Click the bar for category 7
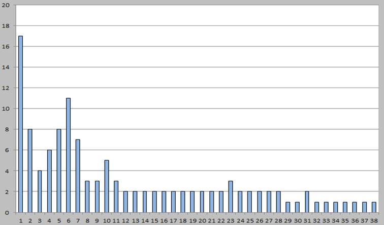Image resolution: width=384 pixels, height=225 pixels. click(x=78, y=176)
